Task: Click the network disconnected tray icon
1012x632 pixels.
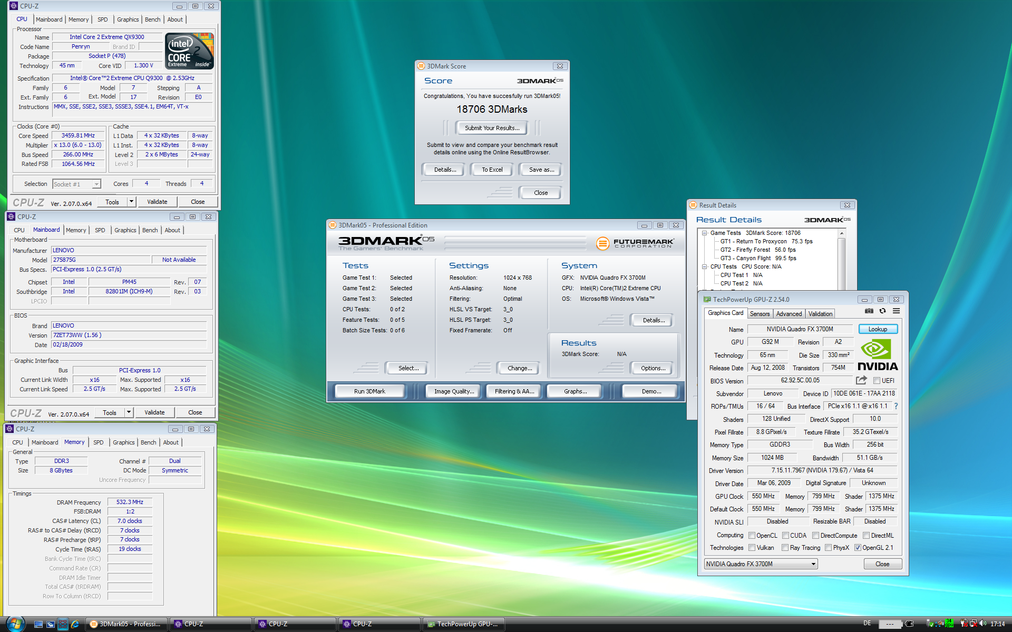Action: click(973, 624)
